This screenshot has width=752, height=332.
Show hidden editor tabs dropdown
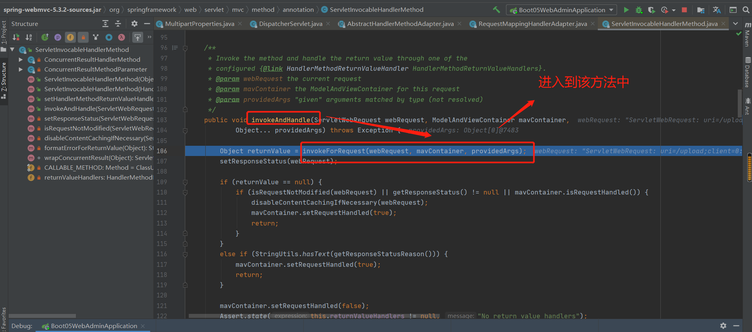(735, 24)
